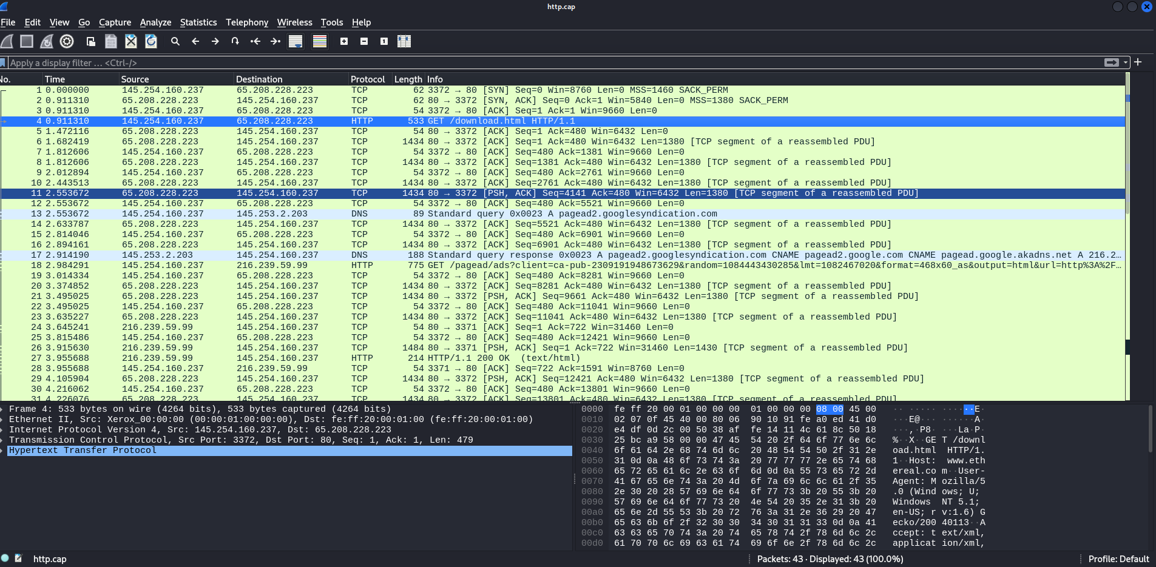This screenshot has width=1156, height=567.
Task: Open the Analyze menu
Action: [155, 22]
